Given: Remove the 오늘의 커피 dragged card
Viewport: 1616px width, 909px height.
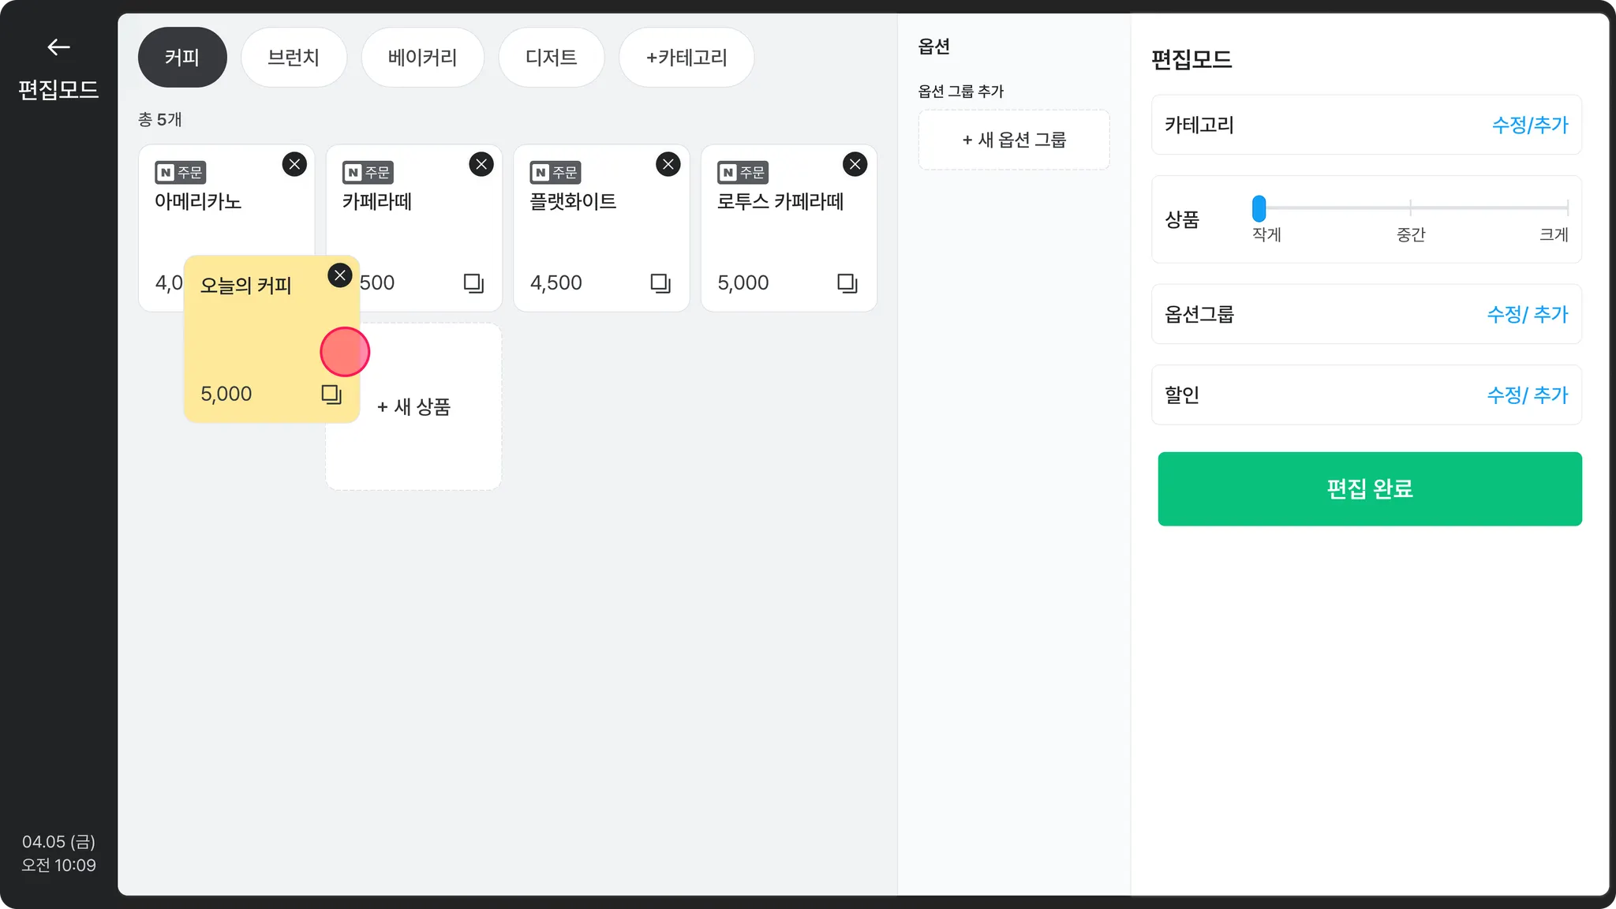Looking at the screenshot, I should coord(339,275).
